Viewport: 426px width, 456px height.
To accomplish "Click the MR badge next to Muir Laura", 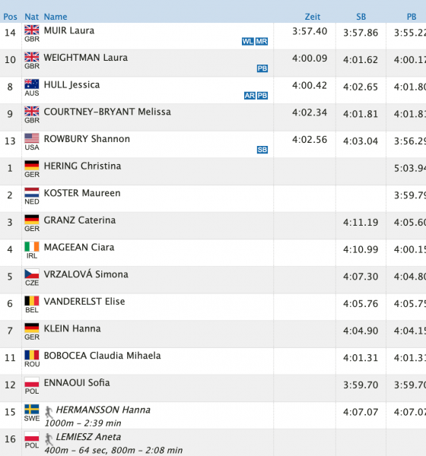I will pos(262,41).
